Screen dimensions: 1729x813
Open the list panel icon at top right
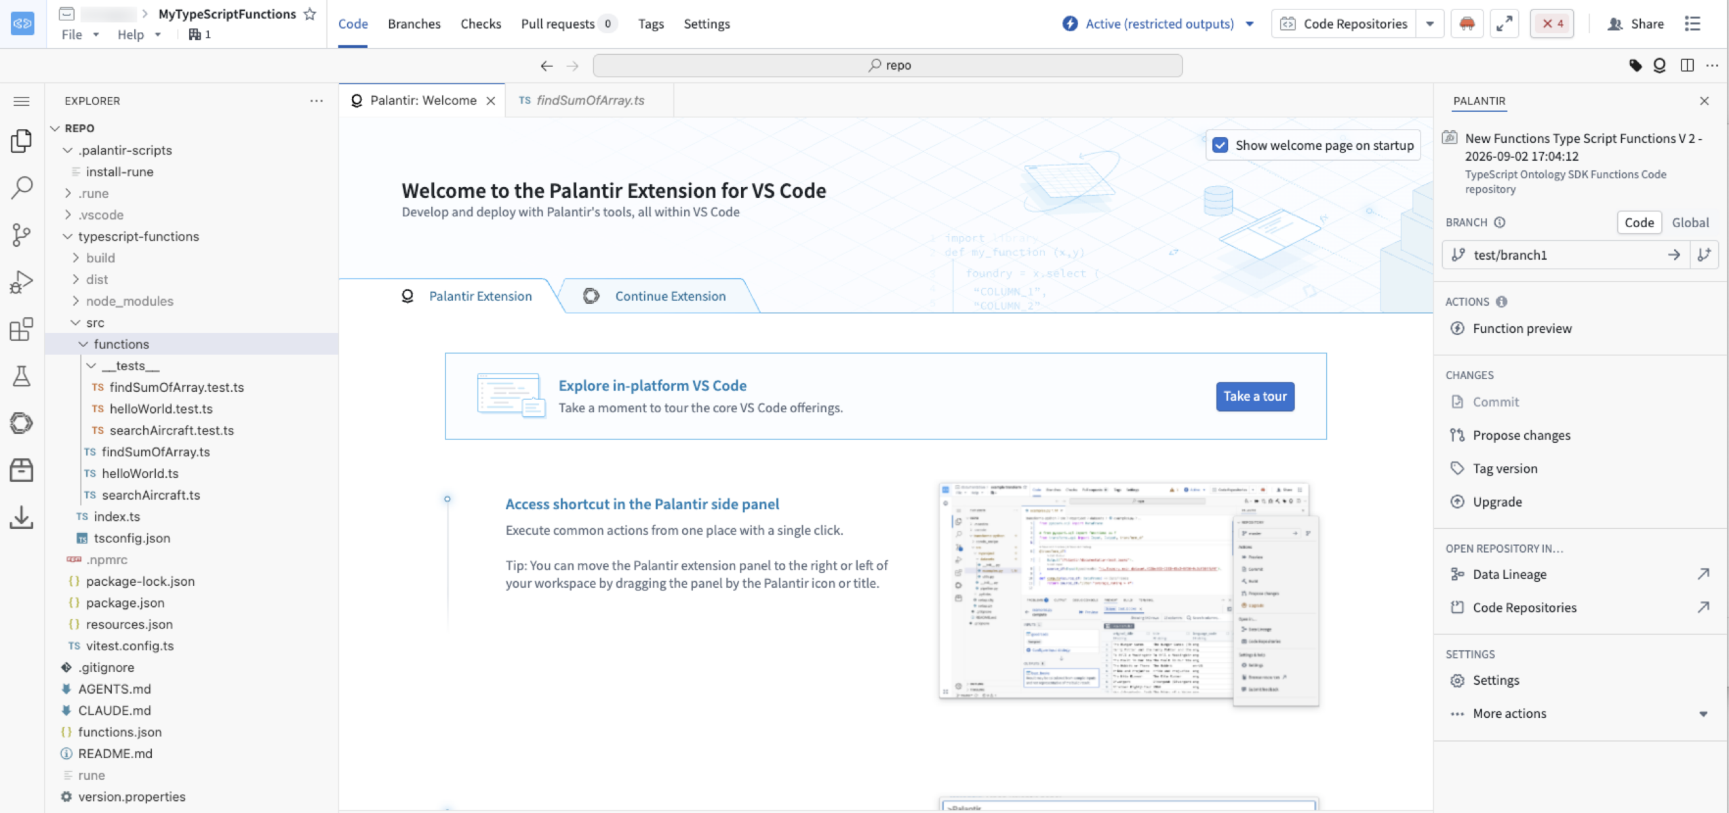coord(1692,24)
